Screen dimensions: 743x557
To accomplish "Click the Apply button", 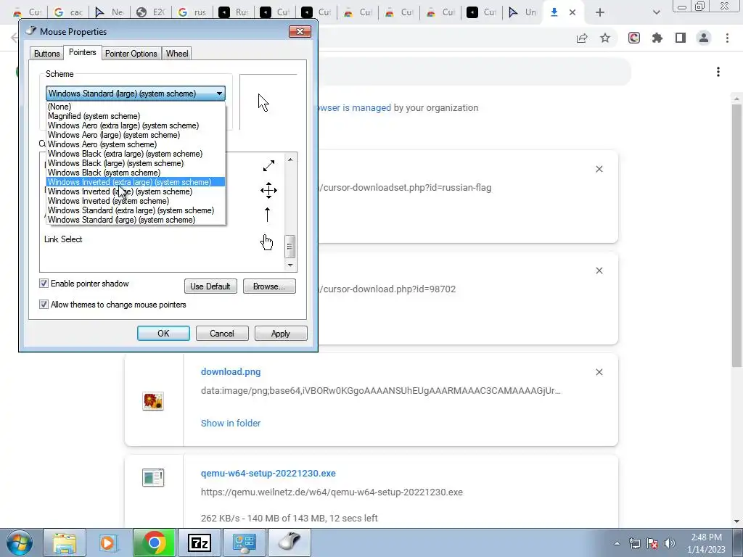I will coord(281,334).
